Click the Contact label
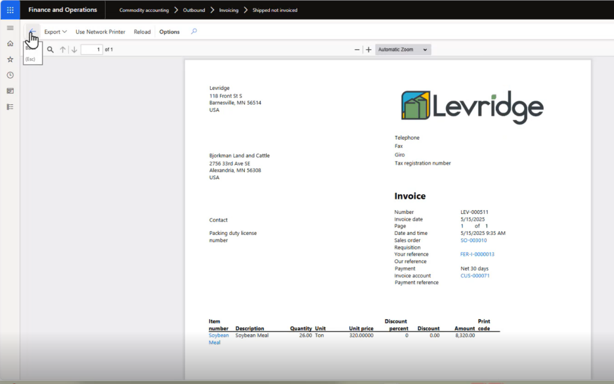 tap(218, 220)
